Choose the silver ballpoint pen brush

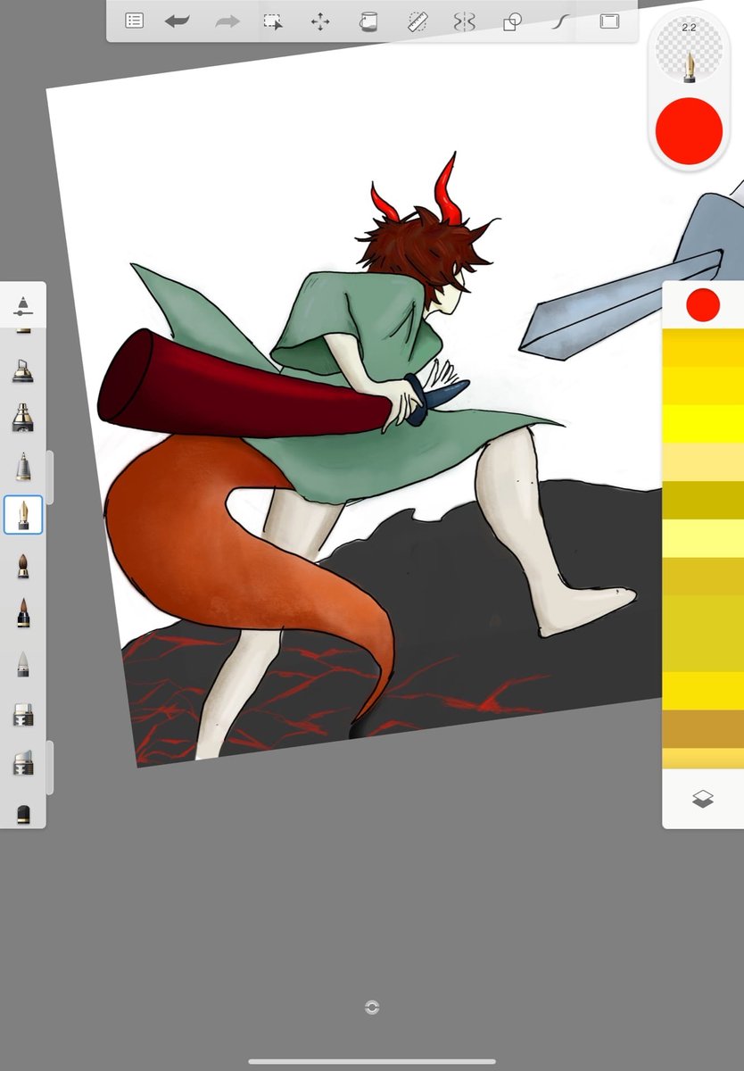coord(23,466)
